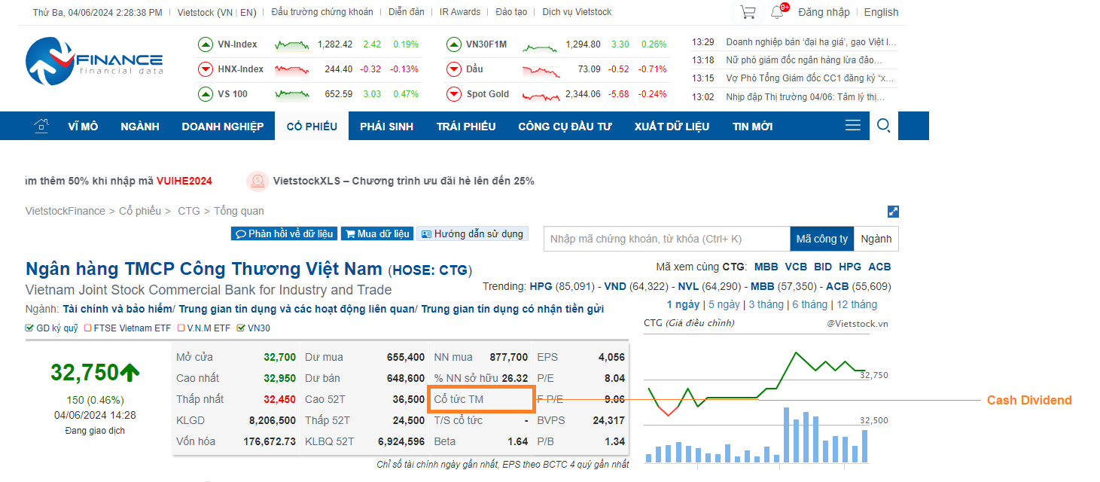The image size is (1100, 482).
Task: Open the PHÁI SINH menu
Action: point(387,126)
